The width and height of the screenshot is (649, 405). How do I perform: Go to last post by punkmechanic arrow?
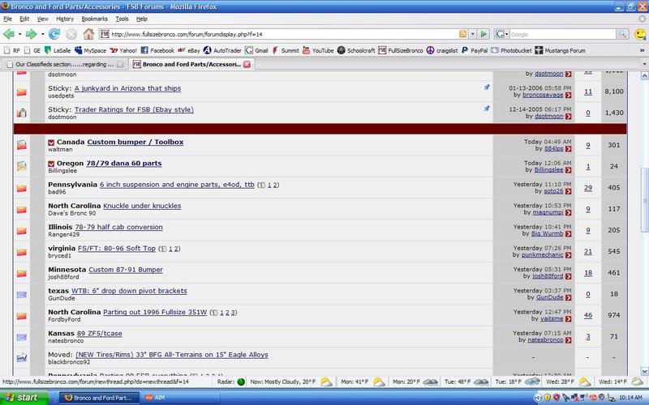569,255
